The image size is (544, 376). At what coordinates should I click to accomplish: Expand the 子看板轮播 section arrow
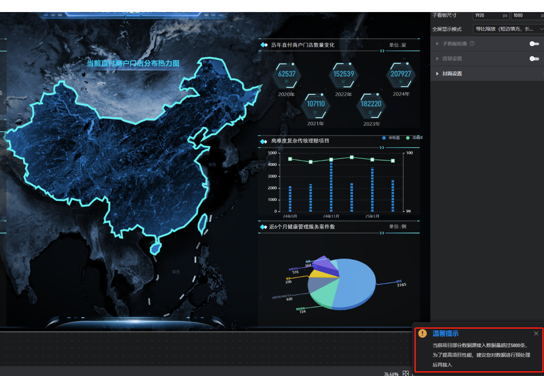pyautogui.click(x=437, y=44)
